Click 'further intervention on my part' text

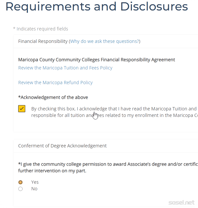coord(52,171)
